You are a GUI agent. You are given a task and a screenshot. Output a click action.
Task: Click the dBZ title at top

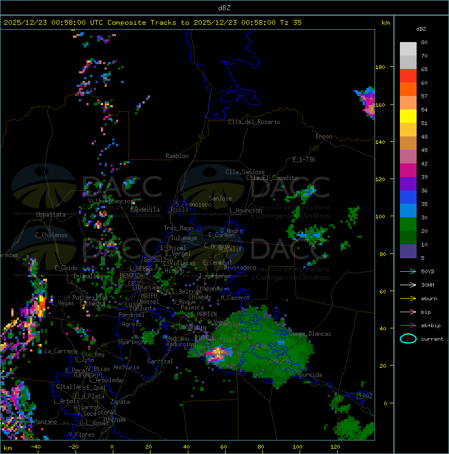click(224, 8)
